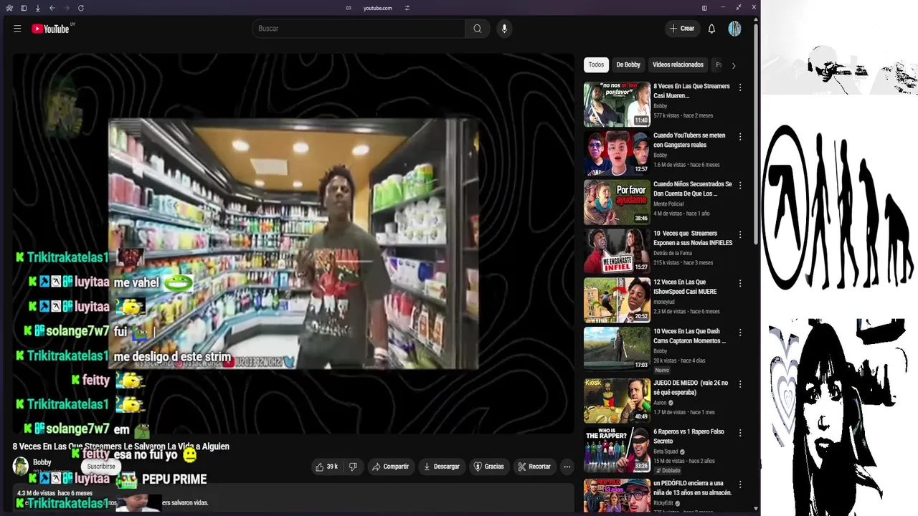Screen dimensions: 918x516
Task: Open options for 'un PEDÓFILO encierra' video
Action: 740,484
